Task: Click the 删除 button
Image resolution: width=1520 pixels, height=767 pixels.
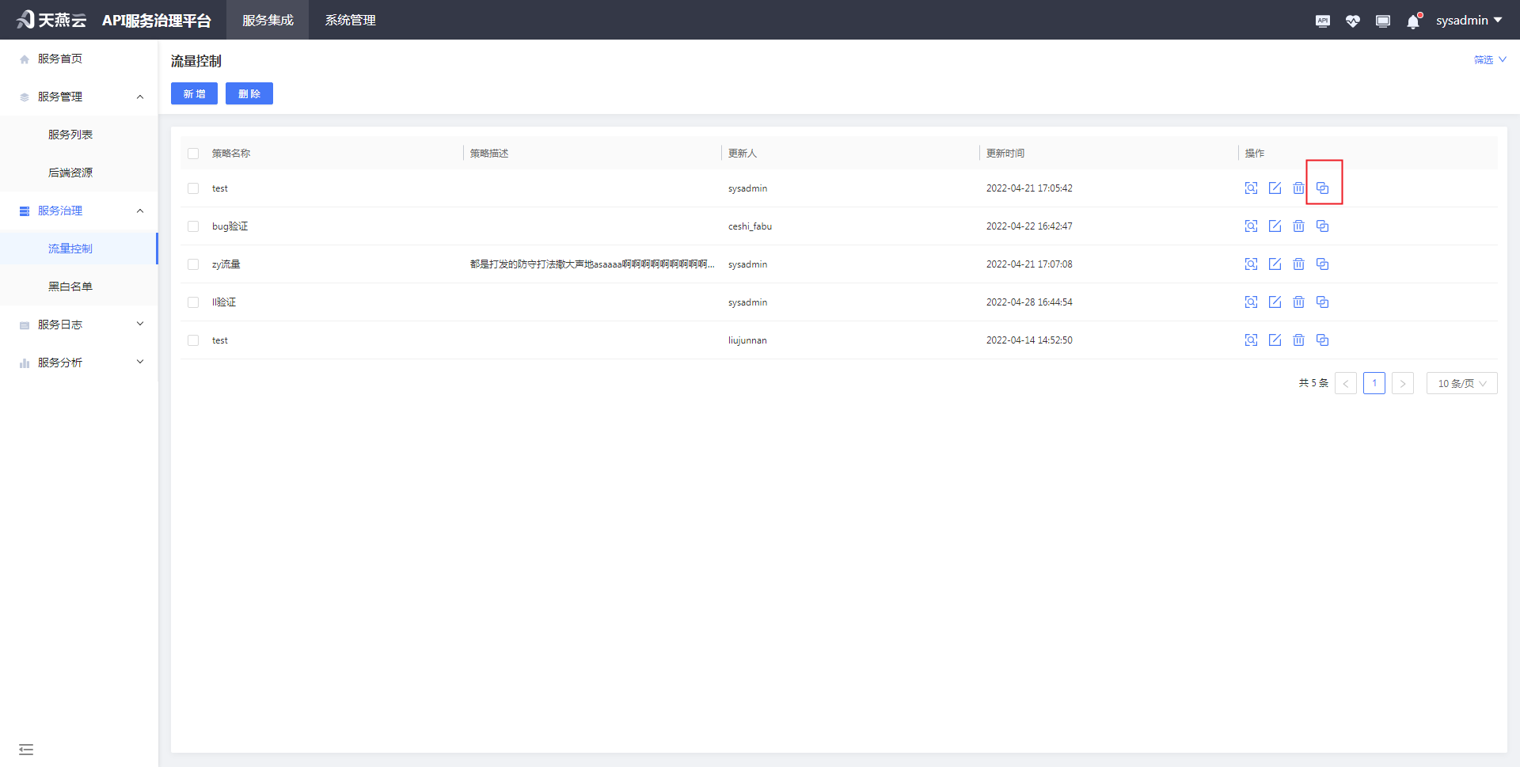Action: pyautogui.click(x=249, y=93)
